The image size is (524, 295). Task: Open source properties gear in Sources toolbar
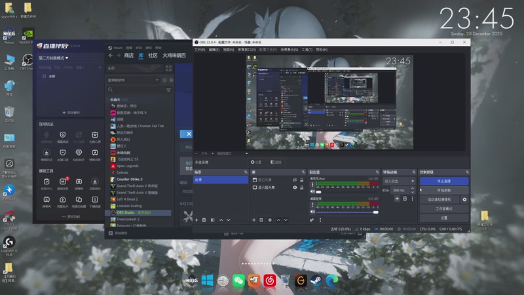tap(270, 220)
